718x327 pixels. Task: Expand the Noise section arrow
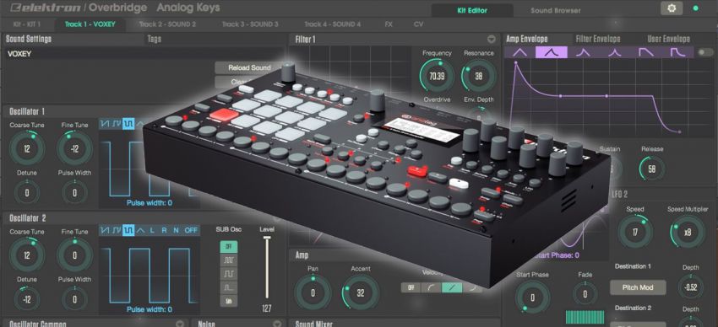click(276, 324)
